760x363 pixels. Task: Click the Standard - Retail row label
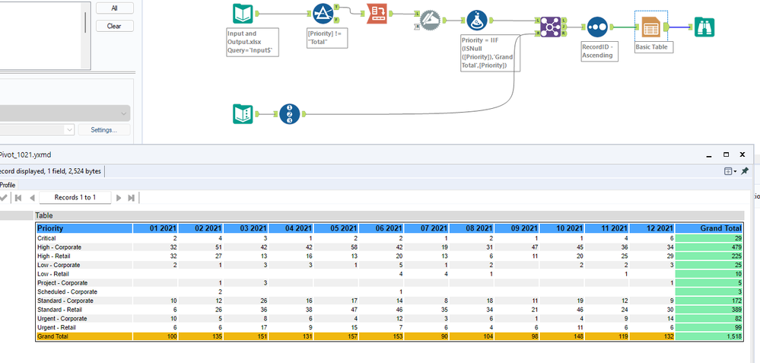point(59,309)
